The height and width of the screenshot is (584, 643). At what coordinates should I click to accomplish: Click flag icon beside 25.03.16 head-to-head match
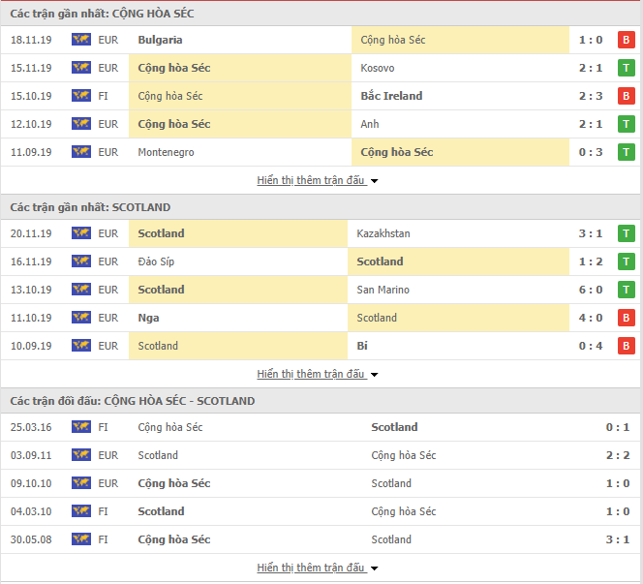(x=81, y=427)
